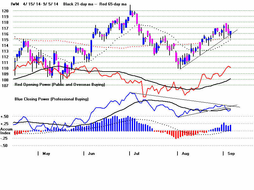Image resolution: width=254 pixels, height=190 pixels.
Task: Click the -.50 Accum Index level
Action: point(4,146)
